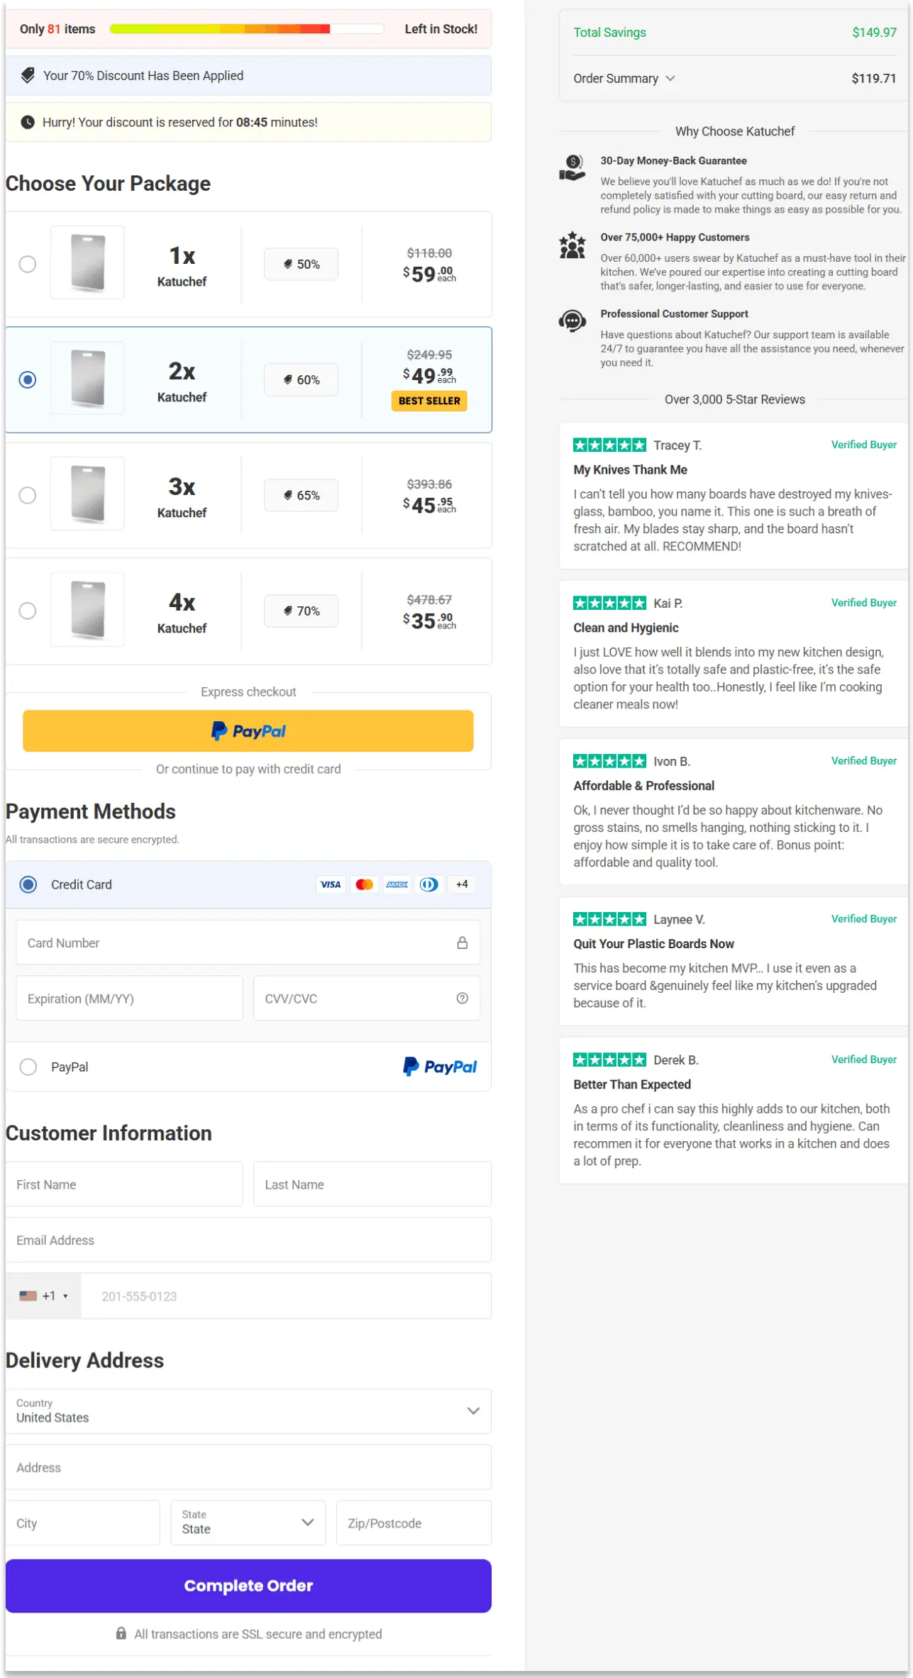This screenshot has height=1678, width=913.
Task: Click the money-back guarantee hand icon
Action: pyautogui.click(x=572, y=168)
